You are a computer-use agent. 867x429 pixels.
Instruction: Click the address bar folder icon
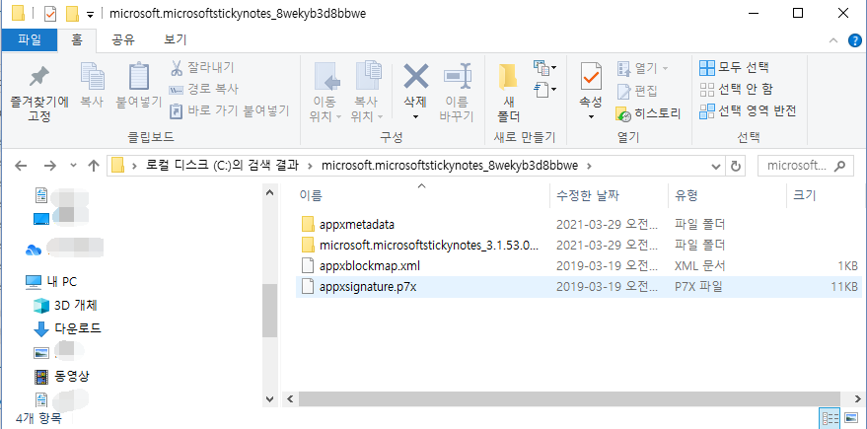point(117,166)
